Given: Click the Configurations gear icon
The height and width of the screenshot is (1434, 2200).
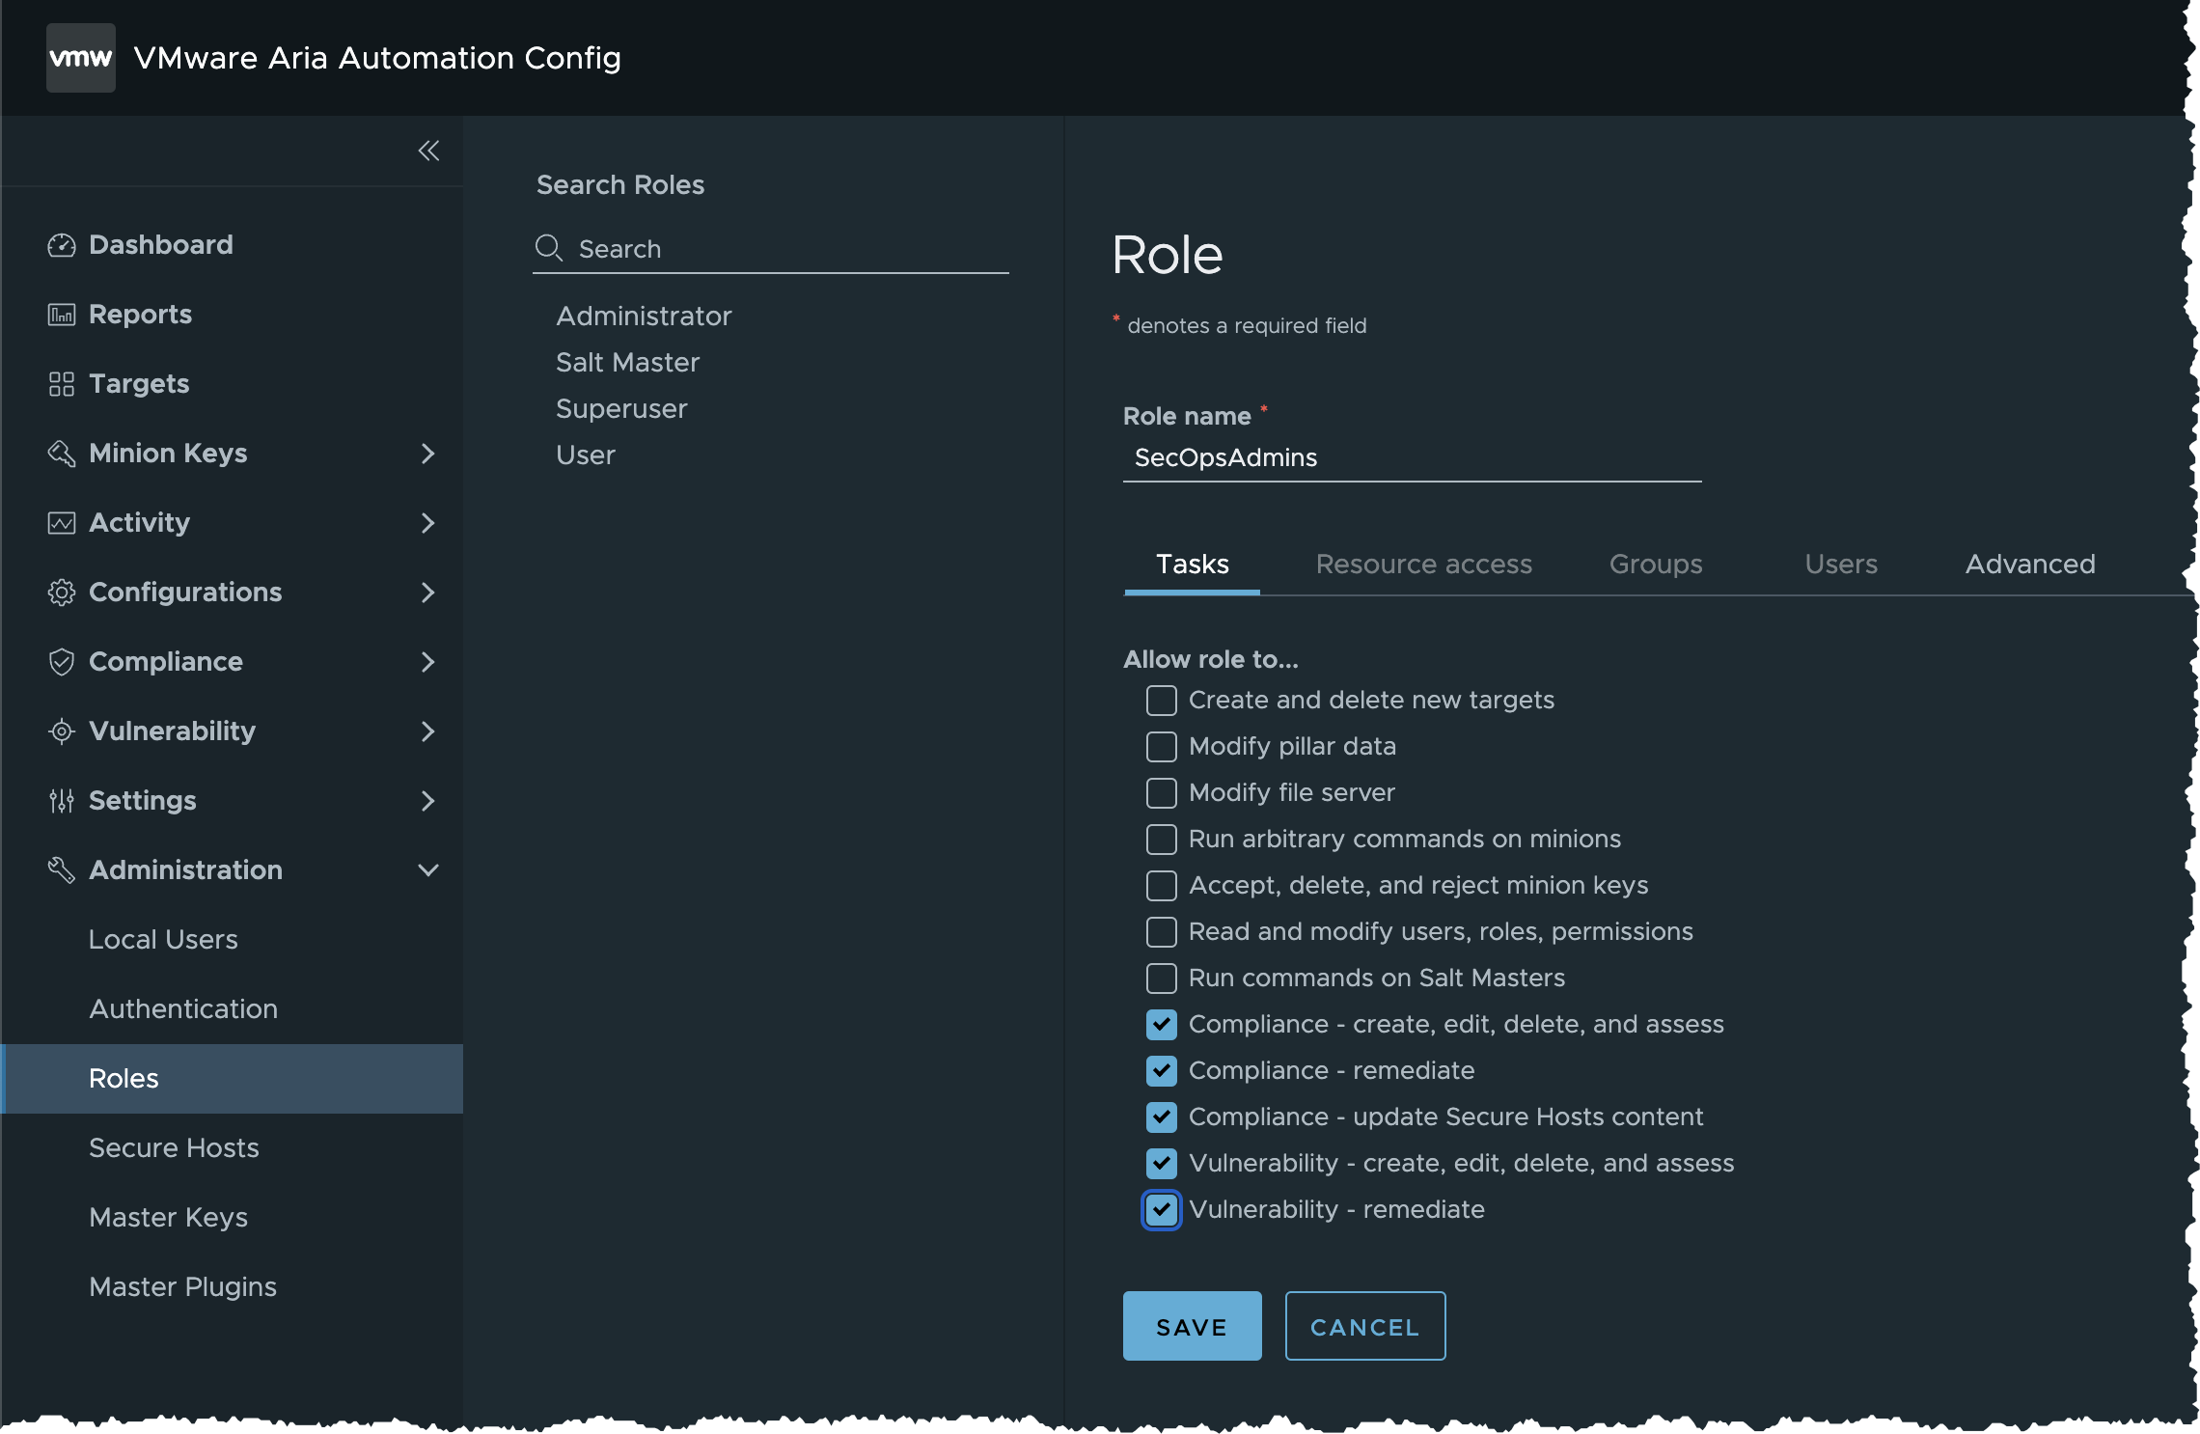Looking at the screenshot, I should click(x=62, y=593).
